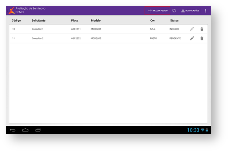Click the INICIADO status

pyautogui.click(x=174, y=29)
